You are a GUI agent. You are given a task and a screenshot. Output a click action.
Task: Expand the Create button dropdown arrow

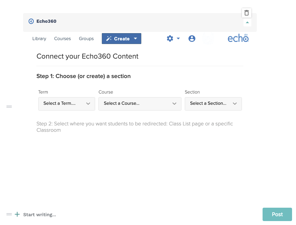click(x=135, y=39)
